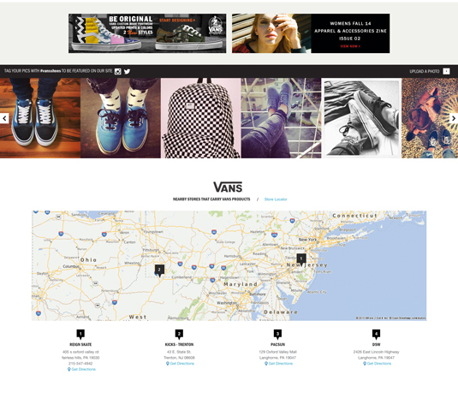
Task: Show next photos with the right arrow
Action: pyautogui.click(x=454, y=118)
